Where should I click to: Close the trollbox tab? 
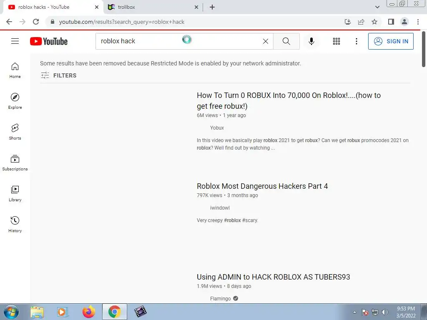pyautogui.click(x=196, y=7)
